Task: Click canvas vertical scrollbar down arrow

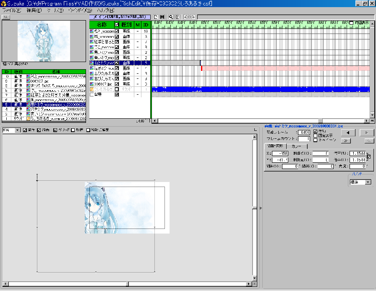Action: [255, 278]
